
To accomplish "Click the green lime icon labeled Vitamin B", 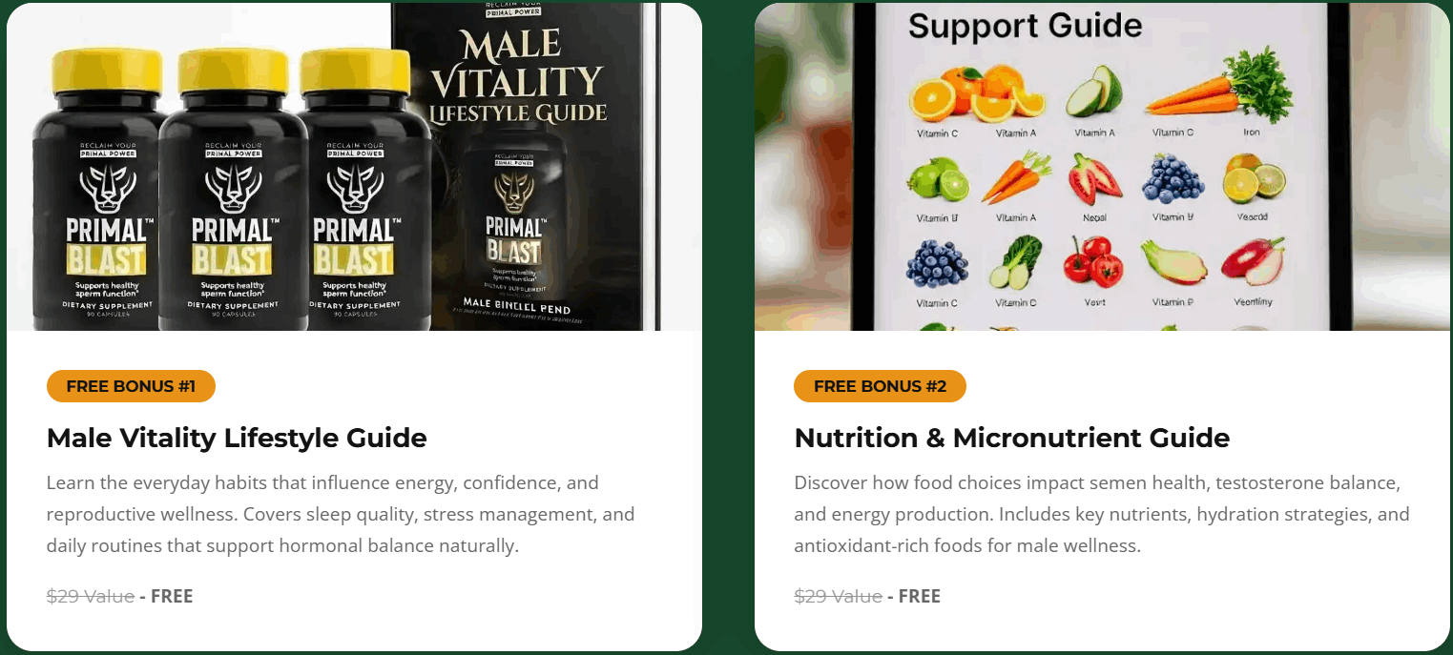I will [x=937, y=179].
